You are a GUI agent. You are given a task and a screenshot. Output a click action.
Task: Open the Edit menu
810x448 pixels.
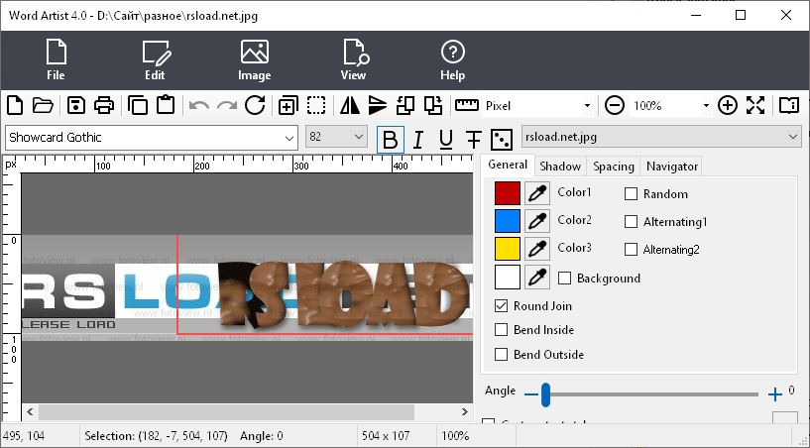[156, 59]
